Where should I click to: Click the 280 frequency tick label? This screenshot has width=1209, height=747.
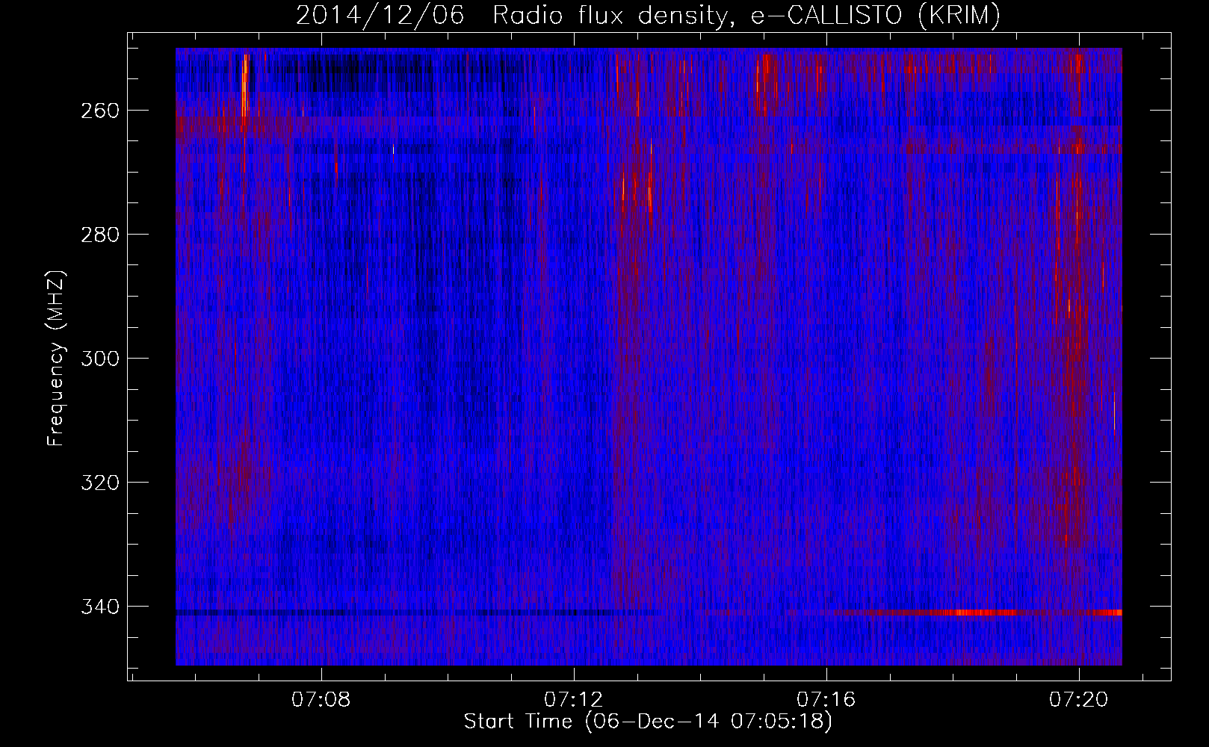(99, 235)
